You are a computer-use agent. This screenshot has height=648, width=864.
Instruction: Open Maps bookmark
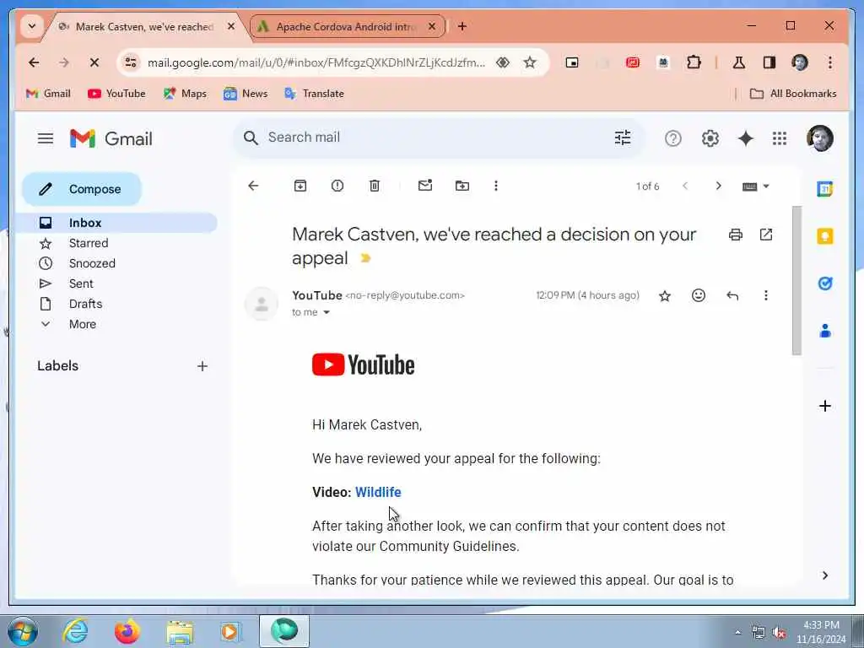(x=185, y=94)
